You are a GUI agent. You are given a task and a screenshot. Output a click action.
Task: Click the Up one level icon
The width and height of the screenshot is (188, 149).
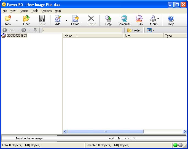35,30
